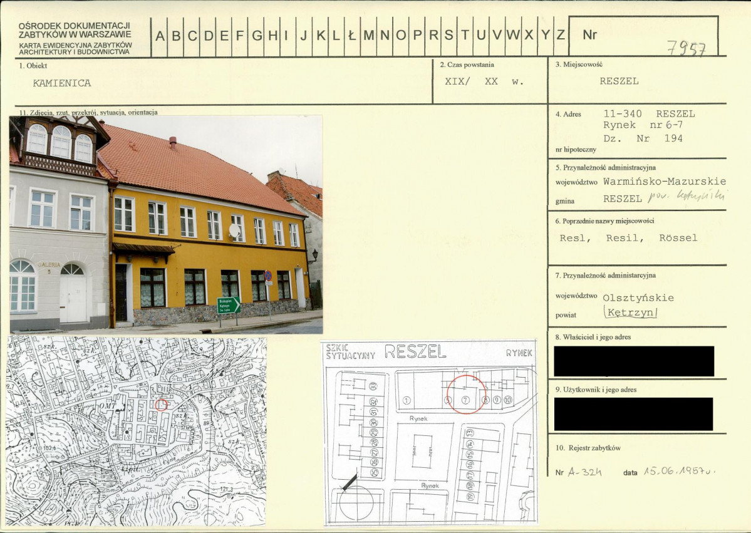Click the 'powiat' label
751x533 pixels.
click(x=566, y=315)
